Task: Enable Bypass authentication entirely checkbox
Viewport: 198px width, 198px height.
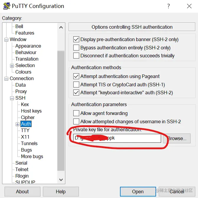Action: click(x=76, y=48)
